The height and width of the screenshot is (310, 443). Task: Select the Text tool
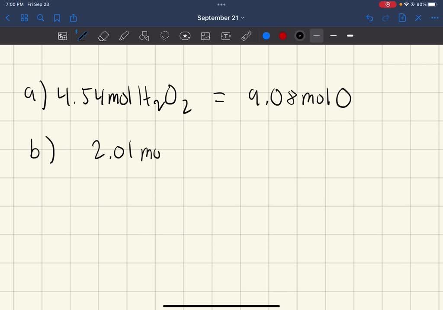click(x=226, y=36)
